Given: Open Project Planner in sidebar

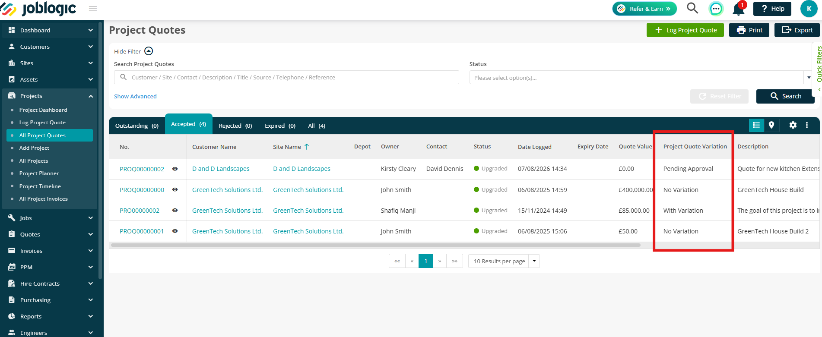Looking at the screenshot, I should coord(39,173).
